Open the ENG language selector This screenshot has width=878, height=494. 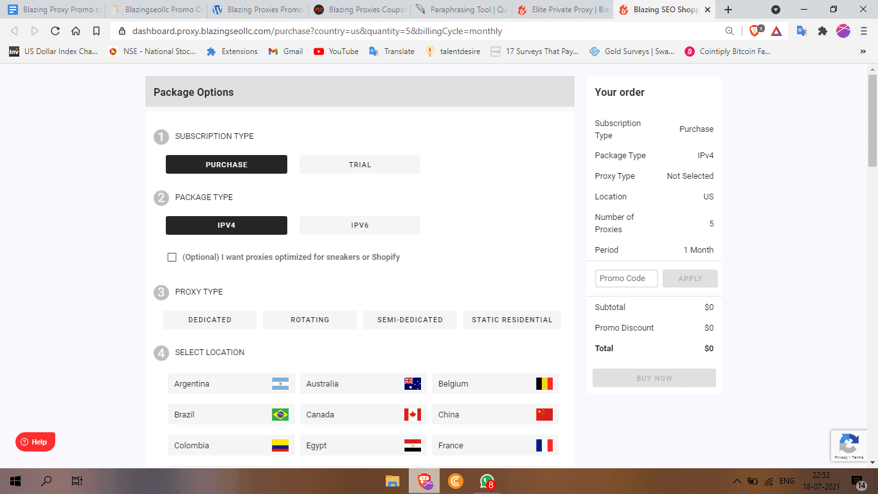pos(785,480)
